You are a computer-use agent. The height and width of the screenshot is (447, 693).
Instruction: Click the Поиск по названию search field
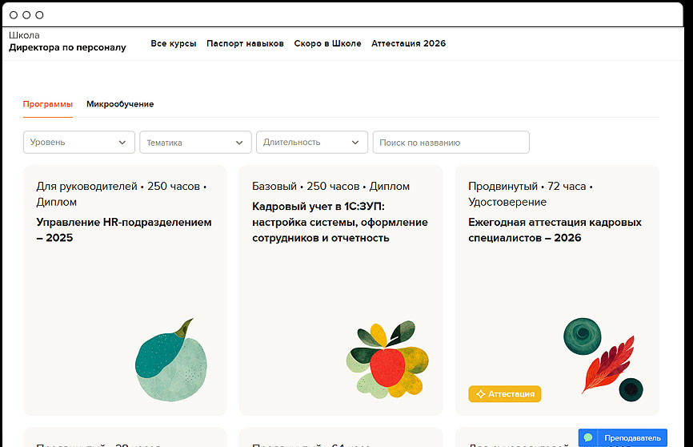[451, 142]
